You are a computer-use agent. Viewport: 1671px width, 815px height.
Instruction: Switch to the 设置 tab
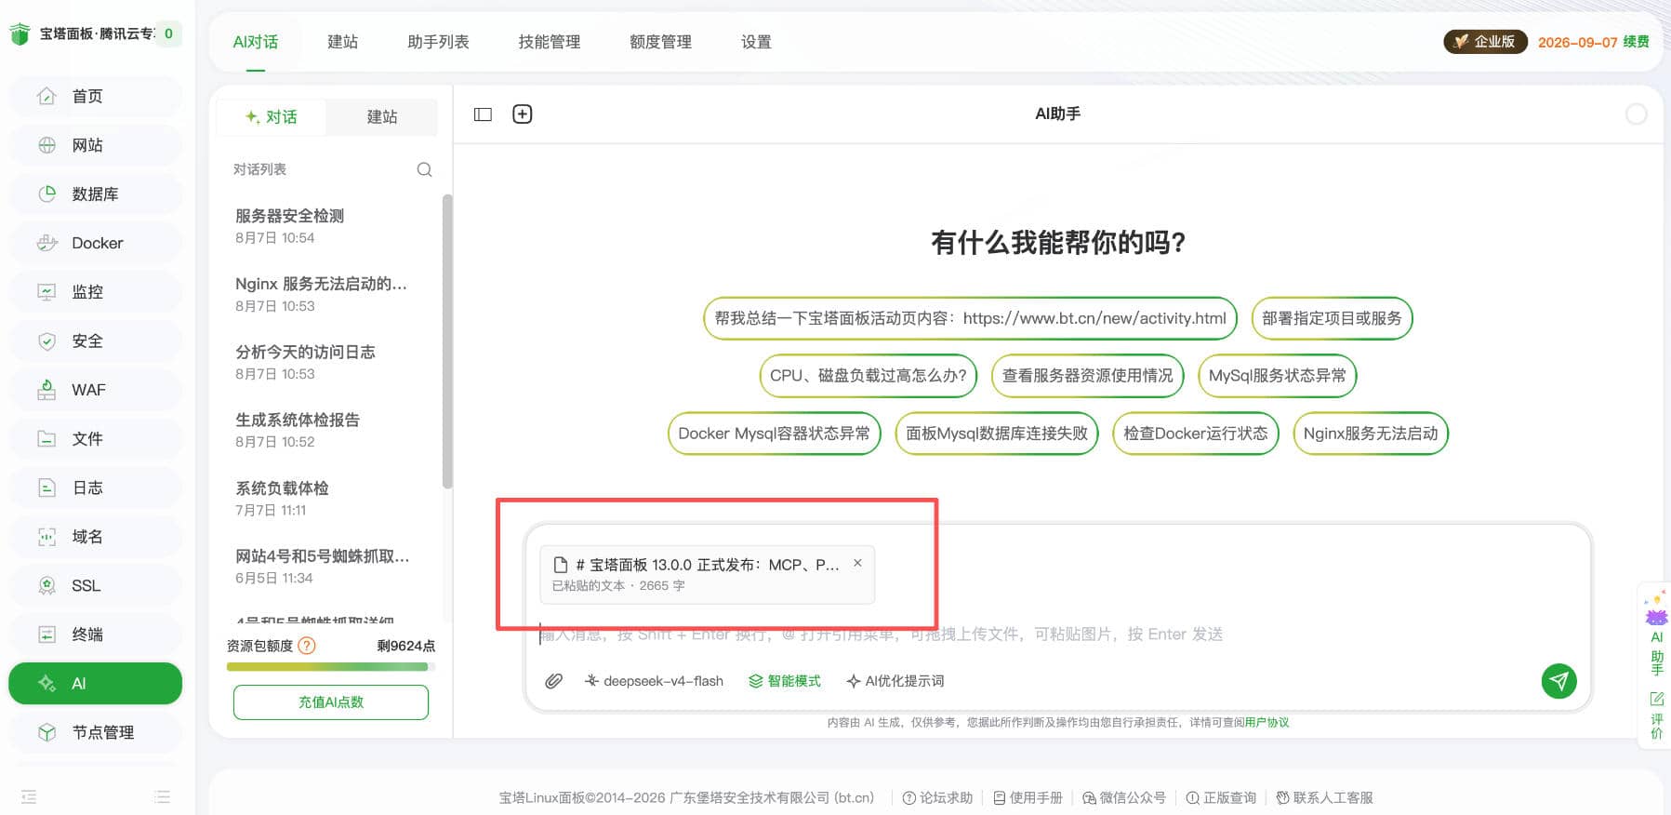point(756,42)
